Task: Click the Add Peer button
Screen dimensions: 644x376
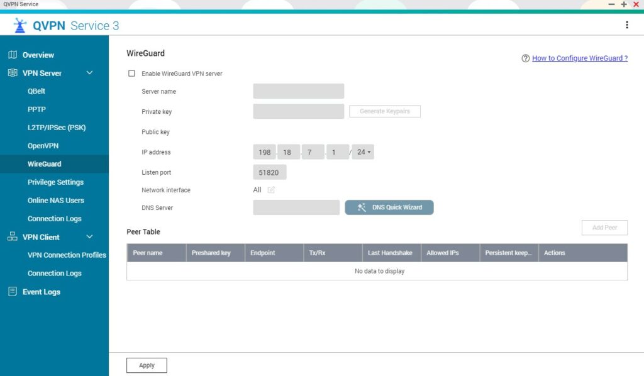Action: click(604, 228)
